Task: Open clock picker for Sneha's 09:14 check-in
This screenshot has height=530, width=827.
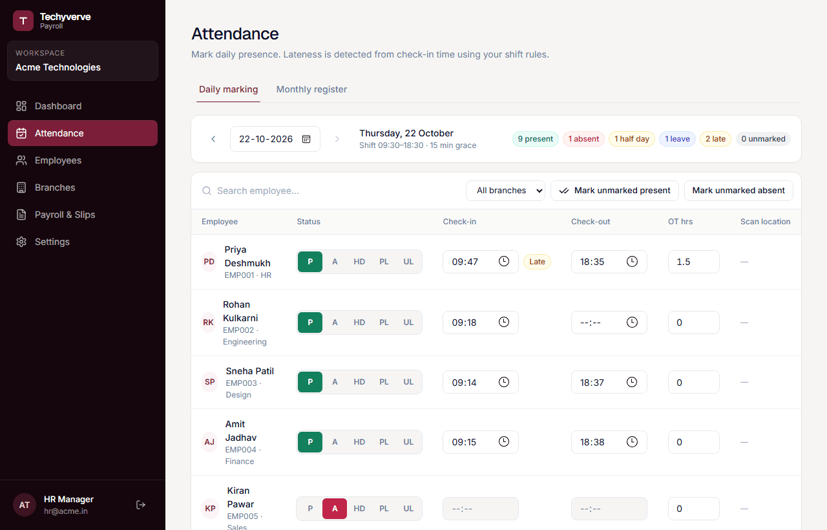Action: pos(504,382)
